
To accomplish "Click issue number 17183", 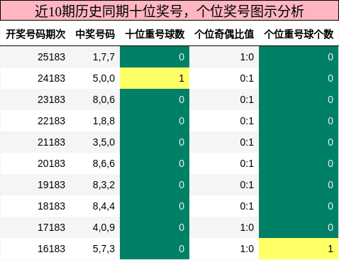I will coord(51,227).
